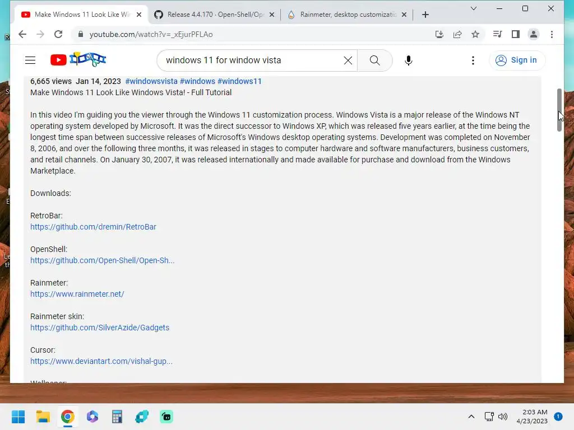The height and width of the screenshot is (430, 574).
Task: Click the page vertical scrollbar thumb
Action: tap(559, 110)
